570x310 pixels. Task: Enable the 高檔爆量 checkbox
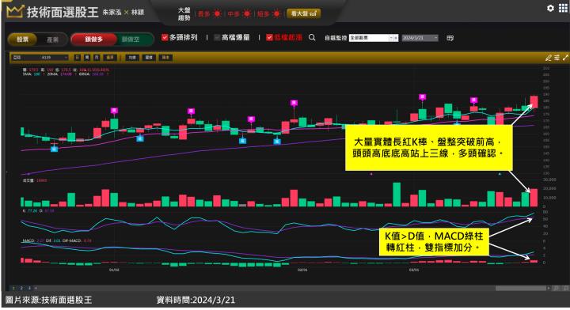tap(217, 37)
